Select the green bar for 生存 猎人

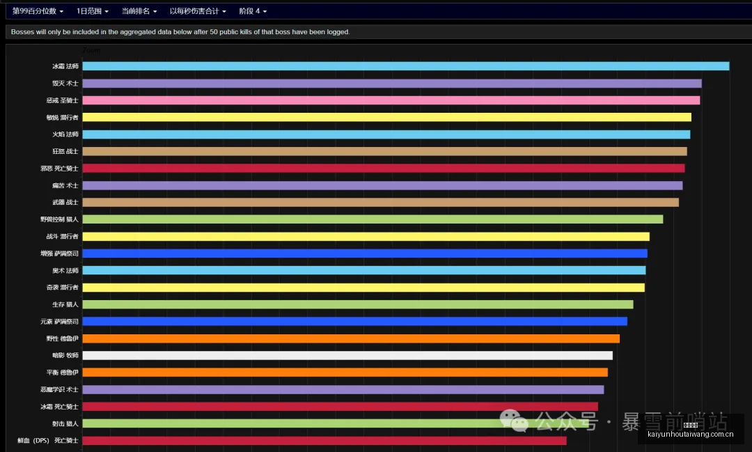click(358, 304)
